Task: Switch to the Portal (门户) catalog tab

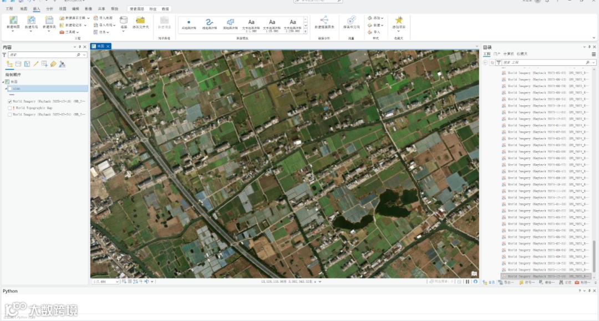Action: [497, 54]
